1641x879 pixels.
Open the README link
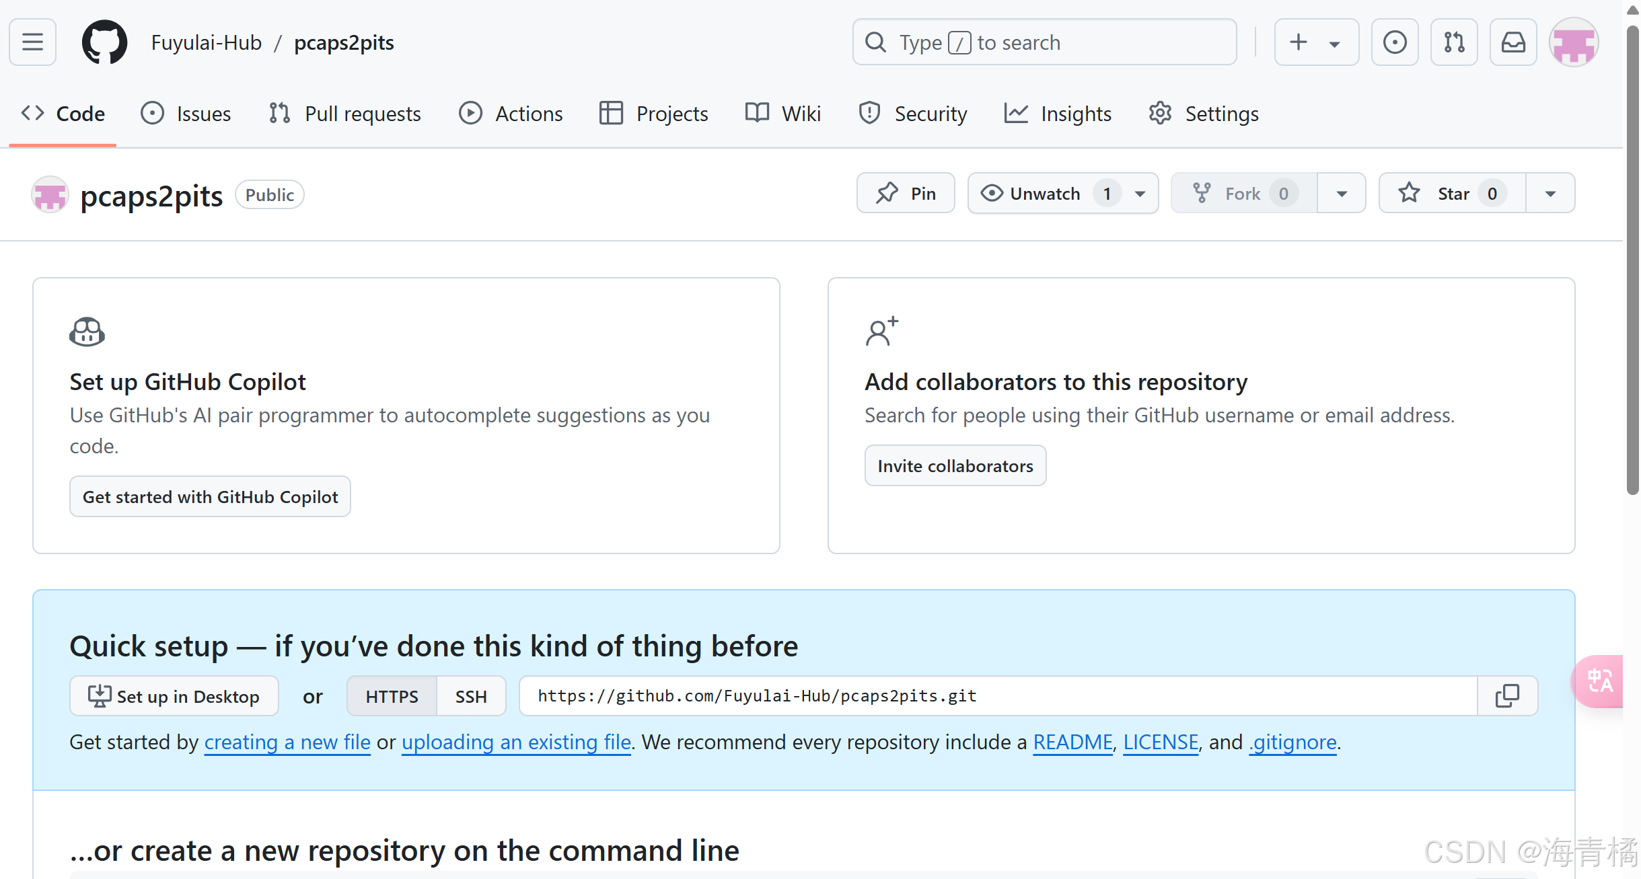point(1072,742)
